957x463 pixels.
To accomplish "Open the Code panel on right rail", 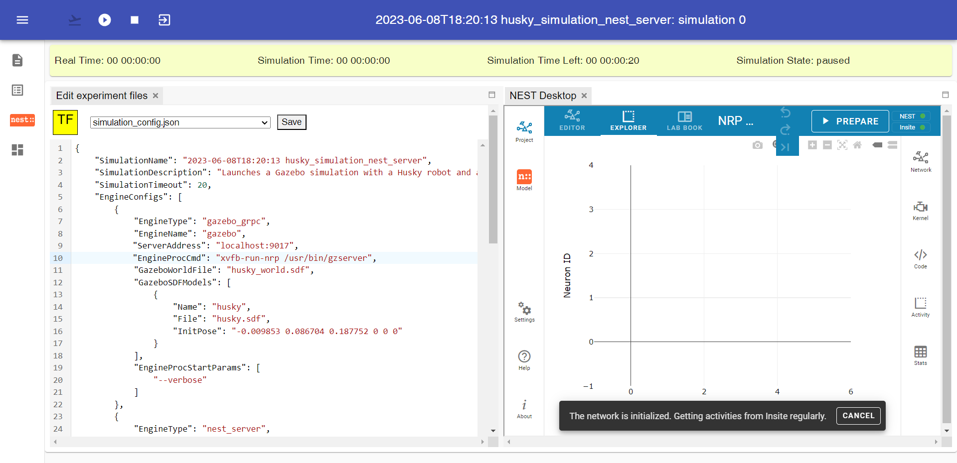I will 921,258.
